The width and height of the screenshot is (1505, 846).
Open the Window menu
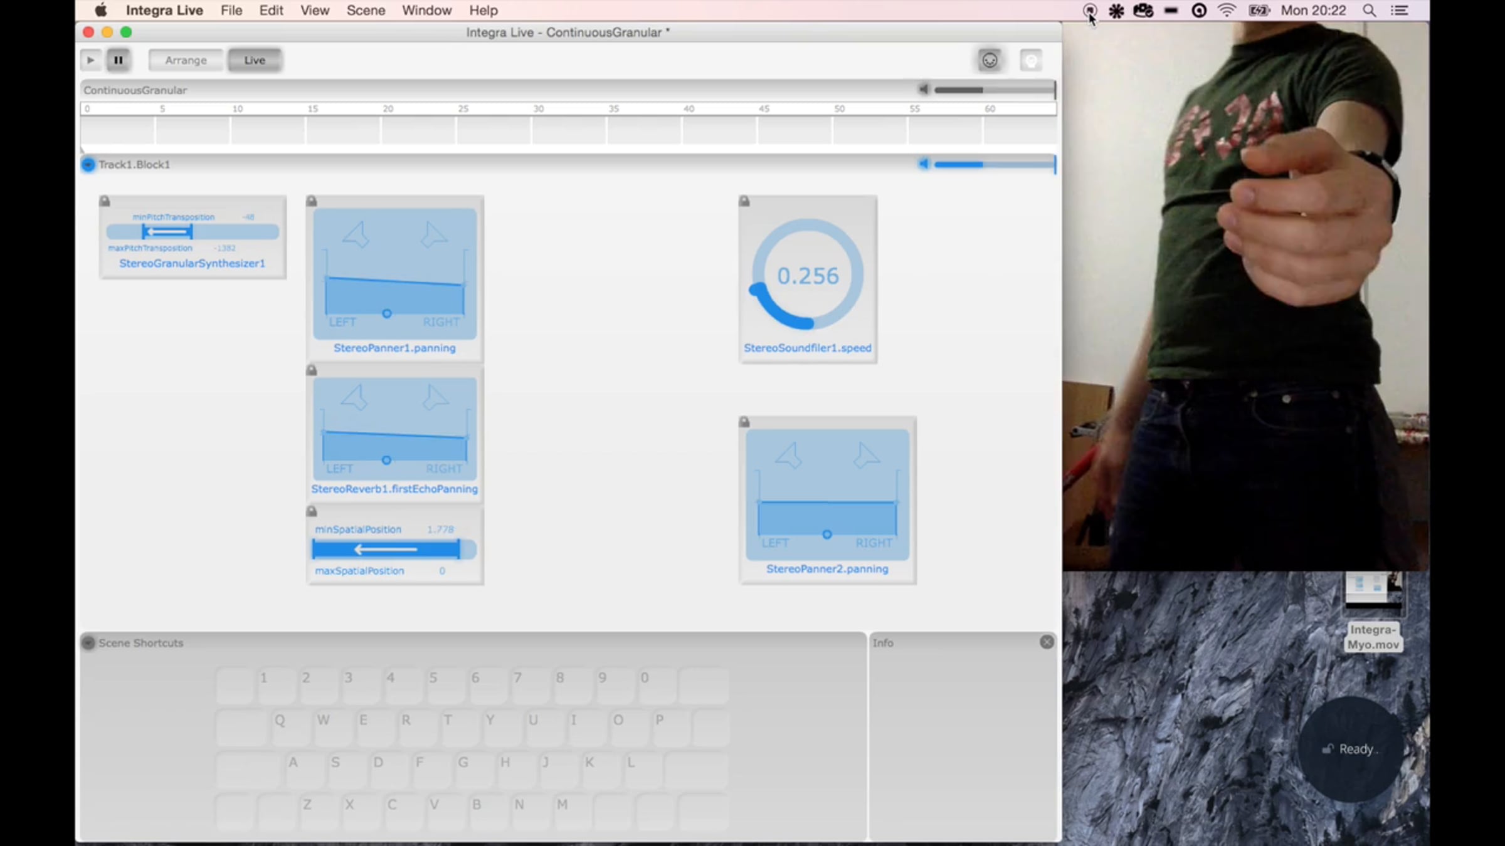pos(427,11)
